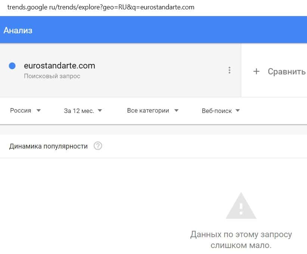Click the browser URL address text
The height and width of the screenshot is (254, 307).
(x=101, y=7)
